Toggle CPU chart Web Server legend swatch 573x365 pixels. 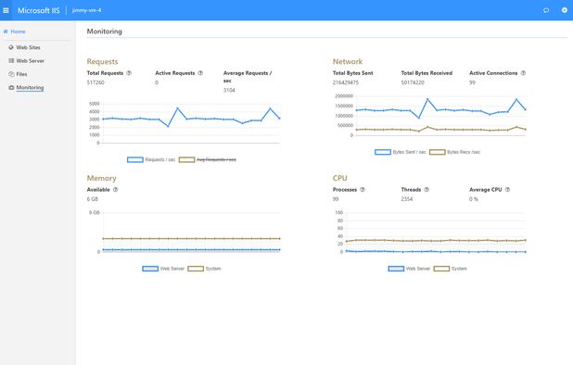(x=396, y=269)
